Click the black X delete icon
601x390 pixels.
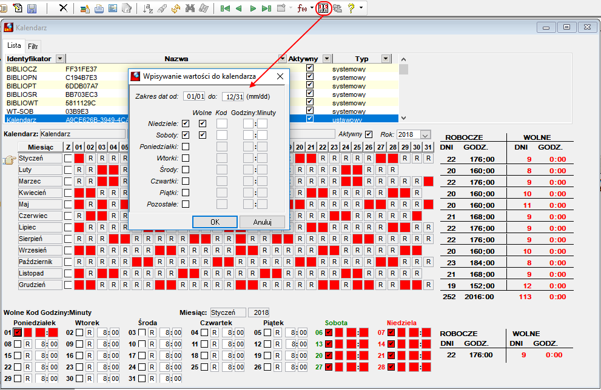63,8
